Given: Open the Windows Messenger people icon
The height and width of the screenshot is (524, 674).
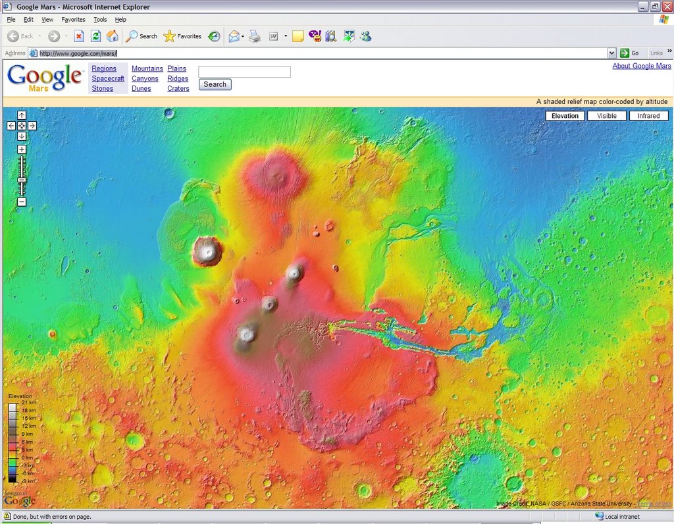Looking at the screenshot, I should click(366, 36).
